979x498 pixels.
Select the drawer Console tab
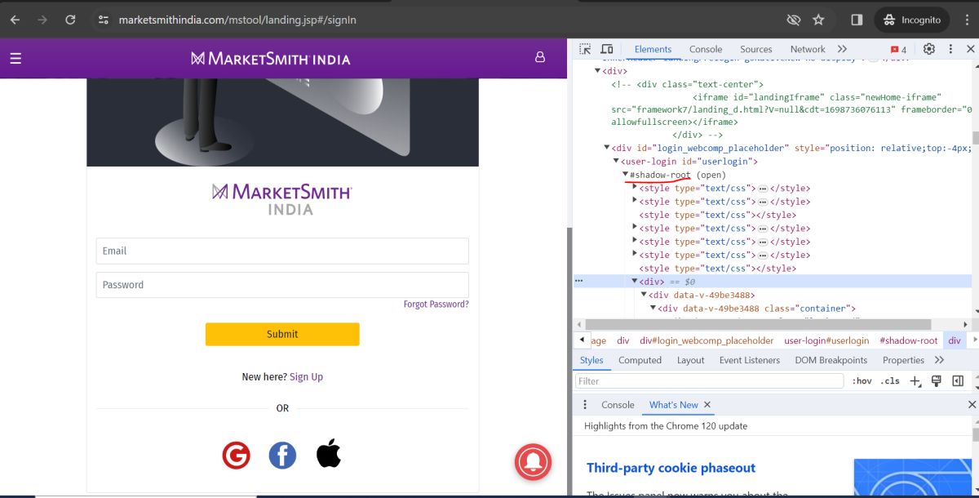click(x=618, y=405)
